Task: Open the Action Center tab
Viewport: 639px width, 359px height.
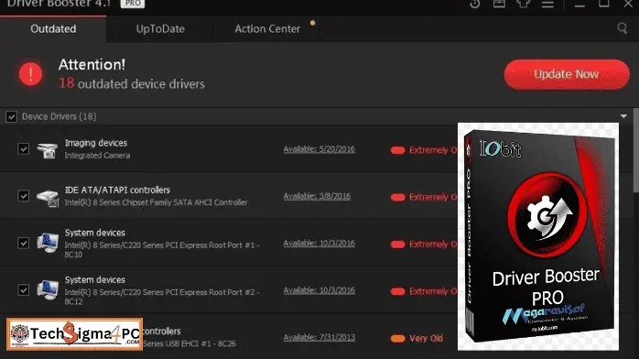Action: point(267,29)
